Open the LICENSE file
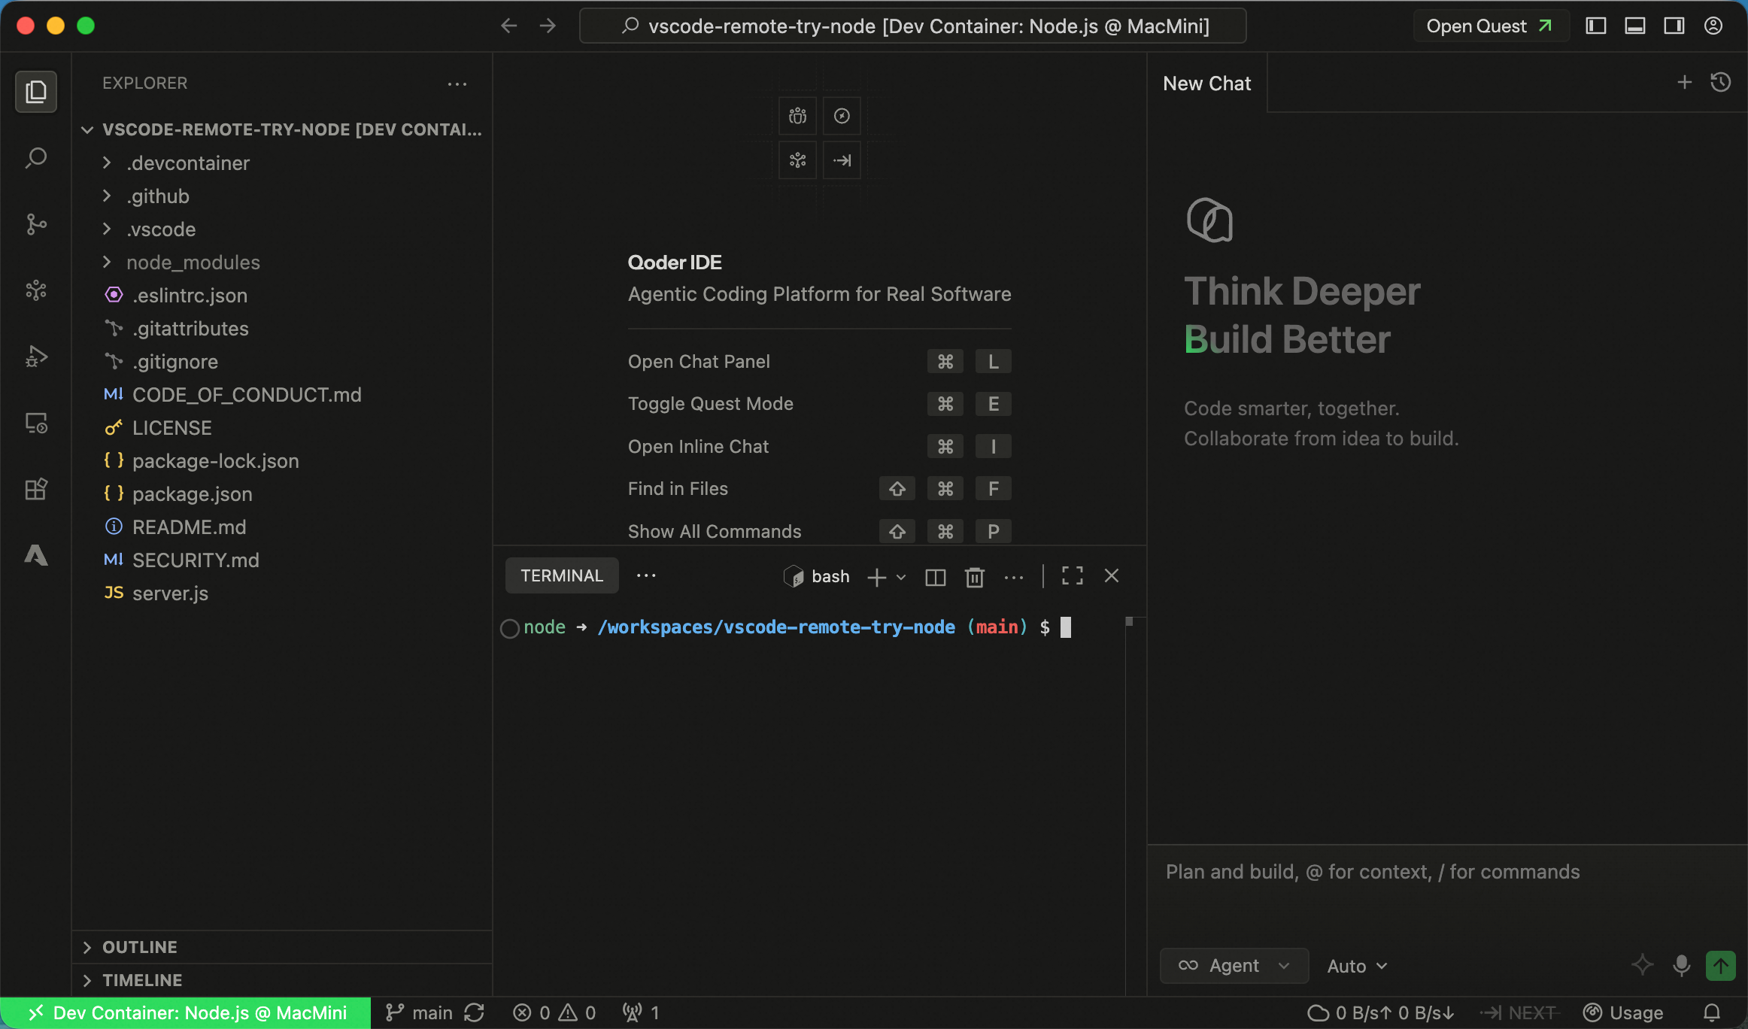Viewport: 1748px width, 1029px height. coord(282,428)
